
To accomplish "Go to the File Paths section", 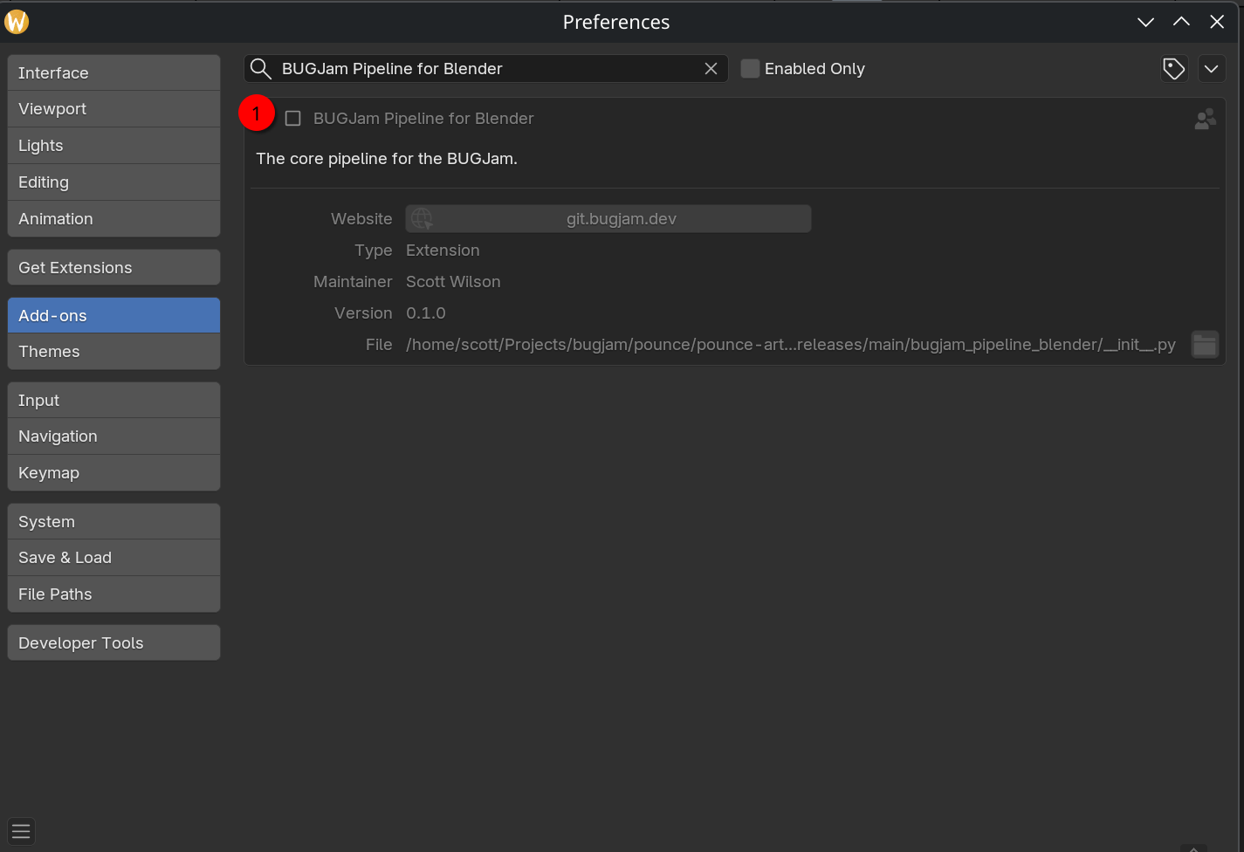I will click(113, 594).
